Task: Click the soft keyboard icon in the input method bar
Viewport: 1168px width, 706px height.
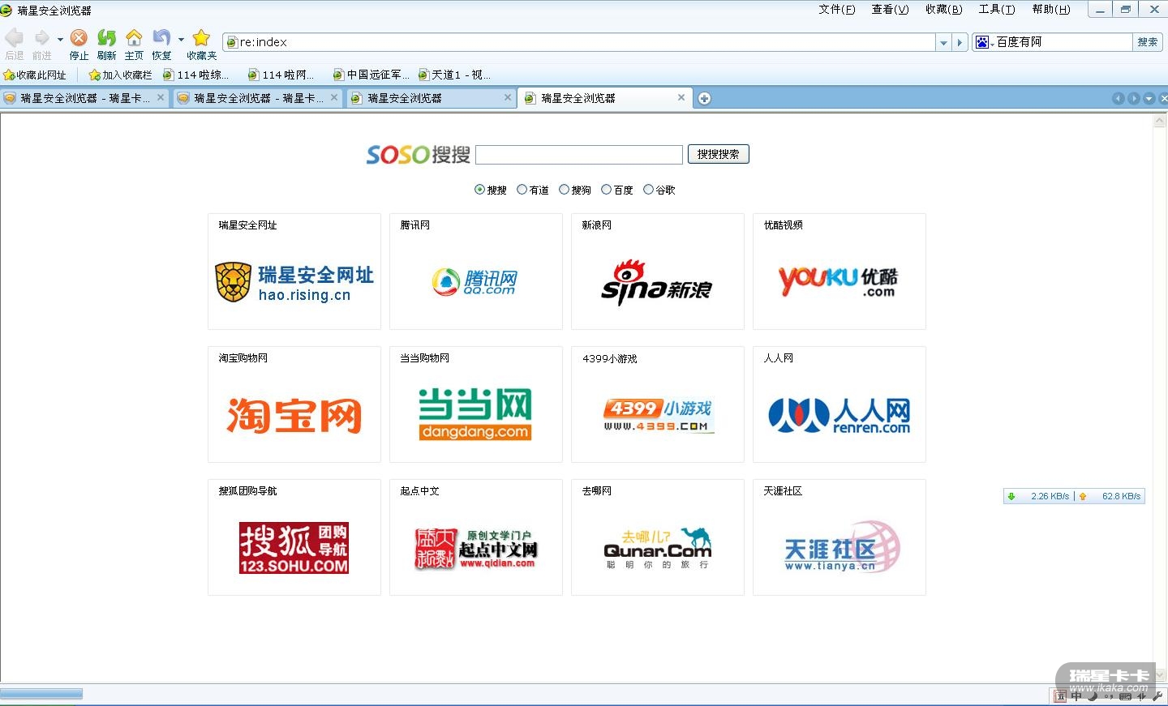Action: pos(1125,696)
